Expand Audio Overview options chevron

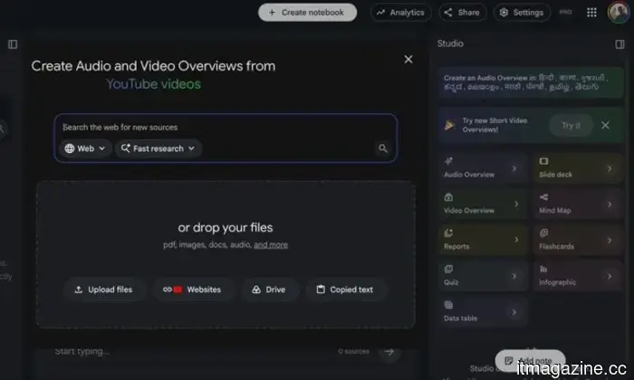[514, 168]
